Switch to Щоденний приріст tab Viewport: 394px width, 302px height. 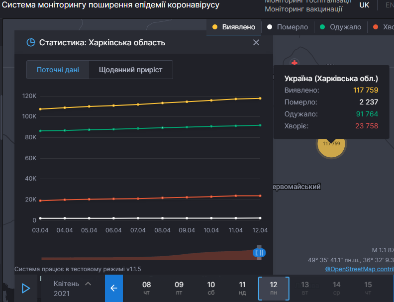pos(130,70)
